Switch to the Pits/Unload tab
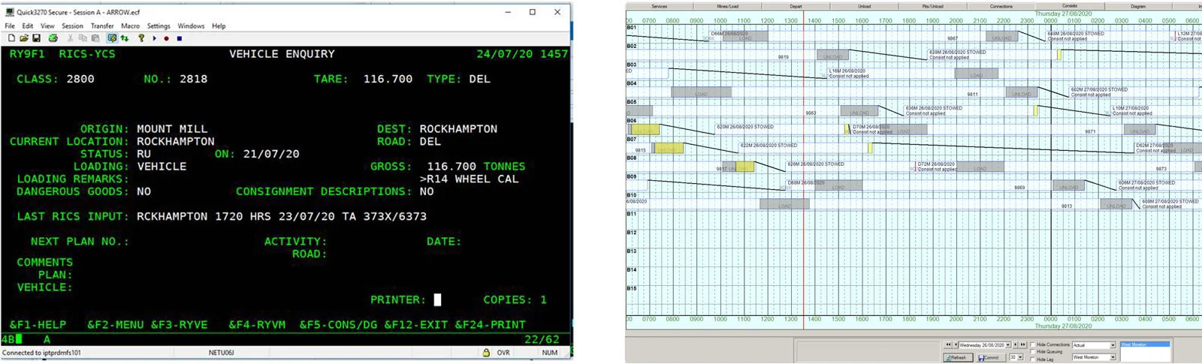This screenshot has width=1202, height=364. [932, 6]
